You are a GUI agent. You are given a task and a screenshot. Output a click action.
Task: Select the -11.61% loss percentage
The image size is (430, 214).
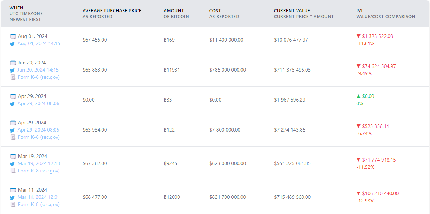(x=365, y=44)
